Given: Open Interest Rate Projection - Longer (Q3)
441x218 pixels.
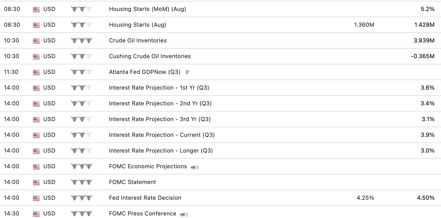Looking at the screenshot, I should point(161,151).
